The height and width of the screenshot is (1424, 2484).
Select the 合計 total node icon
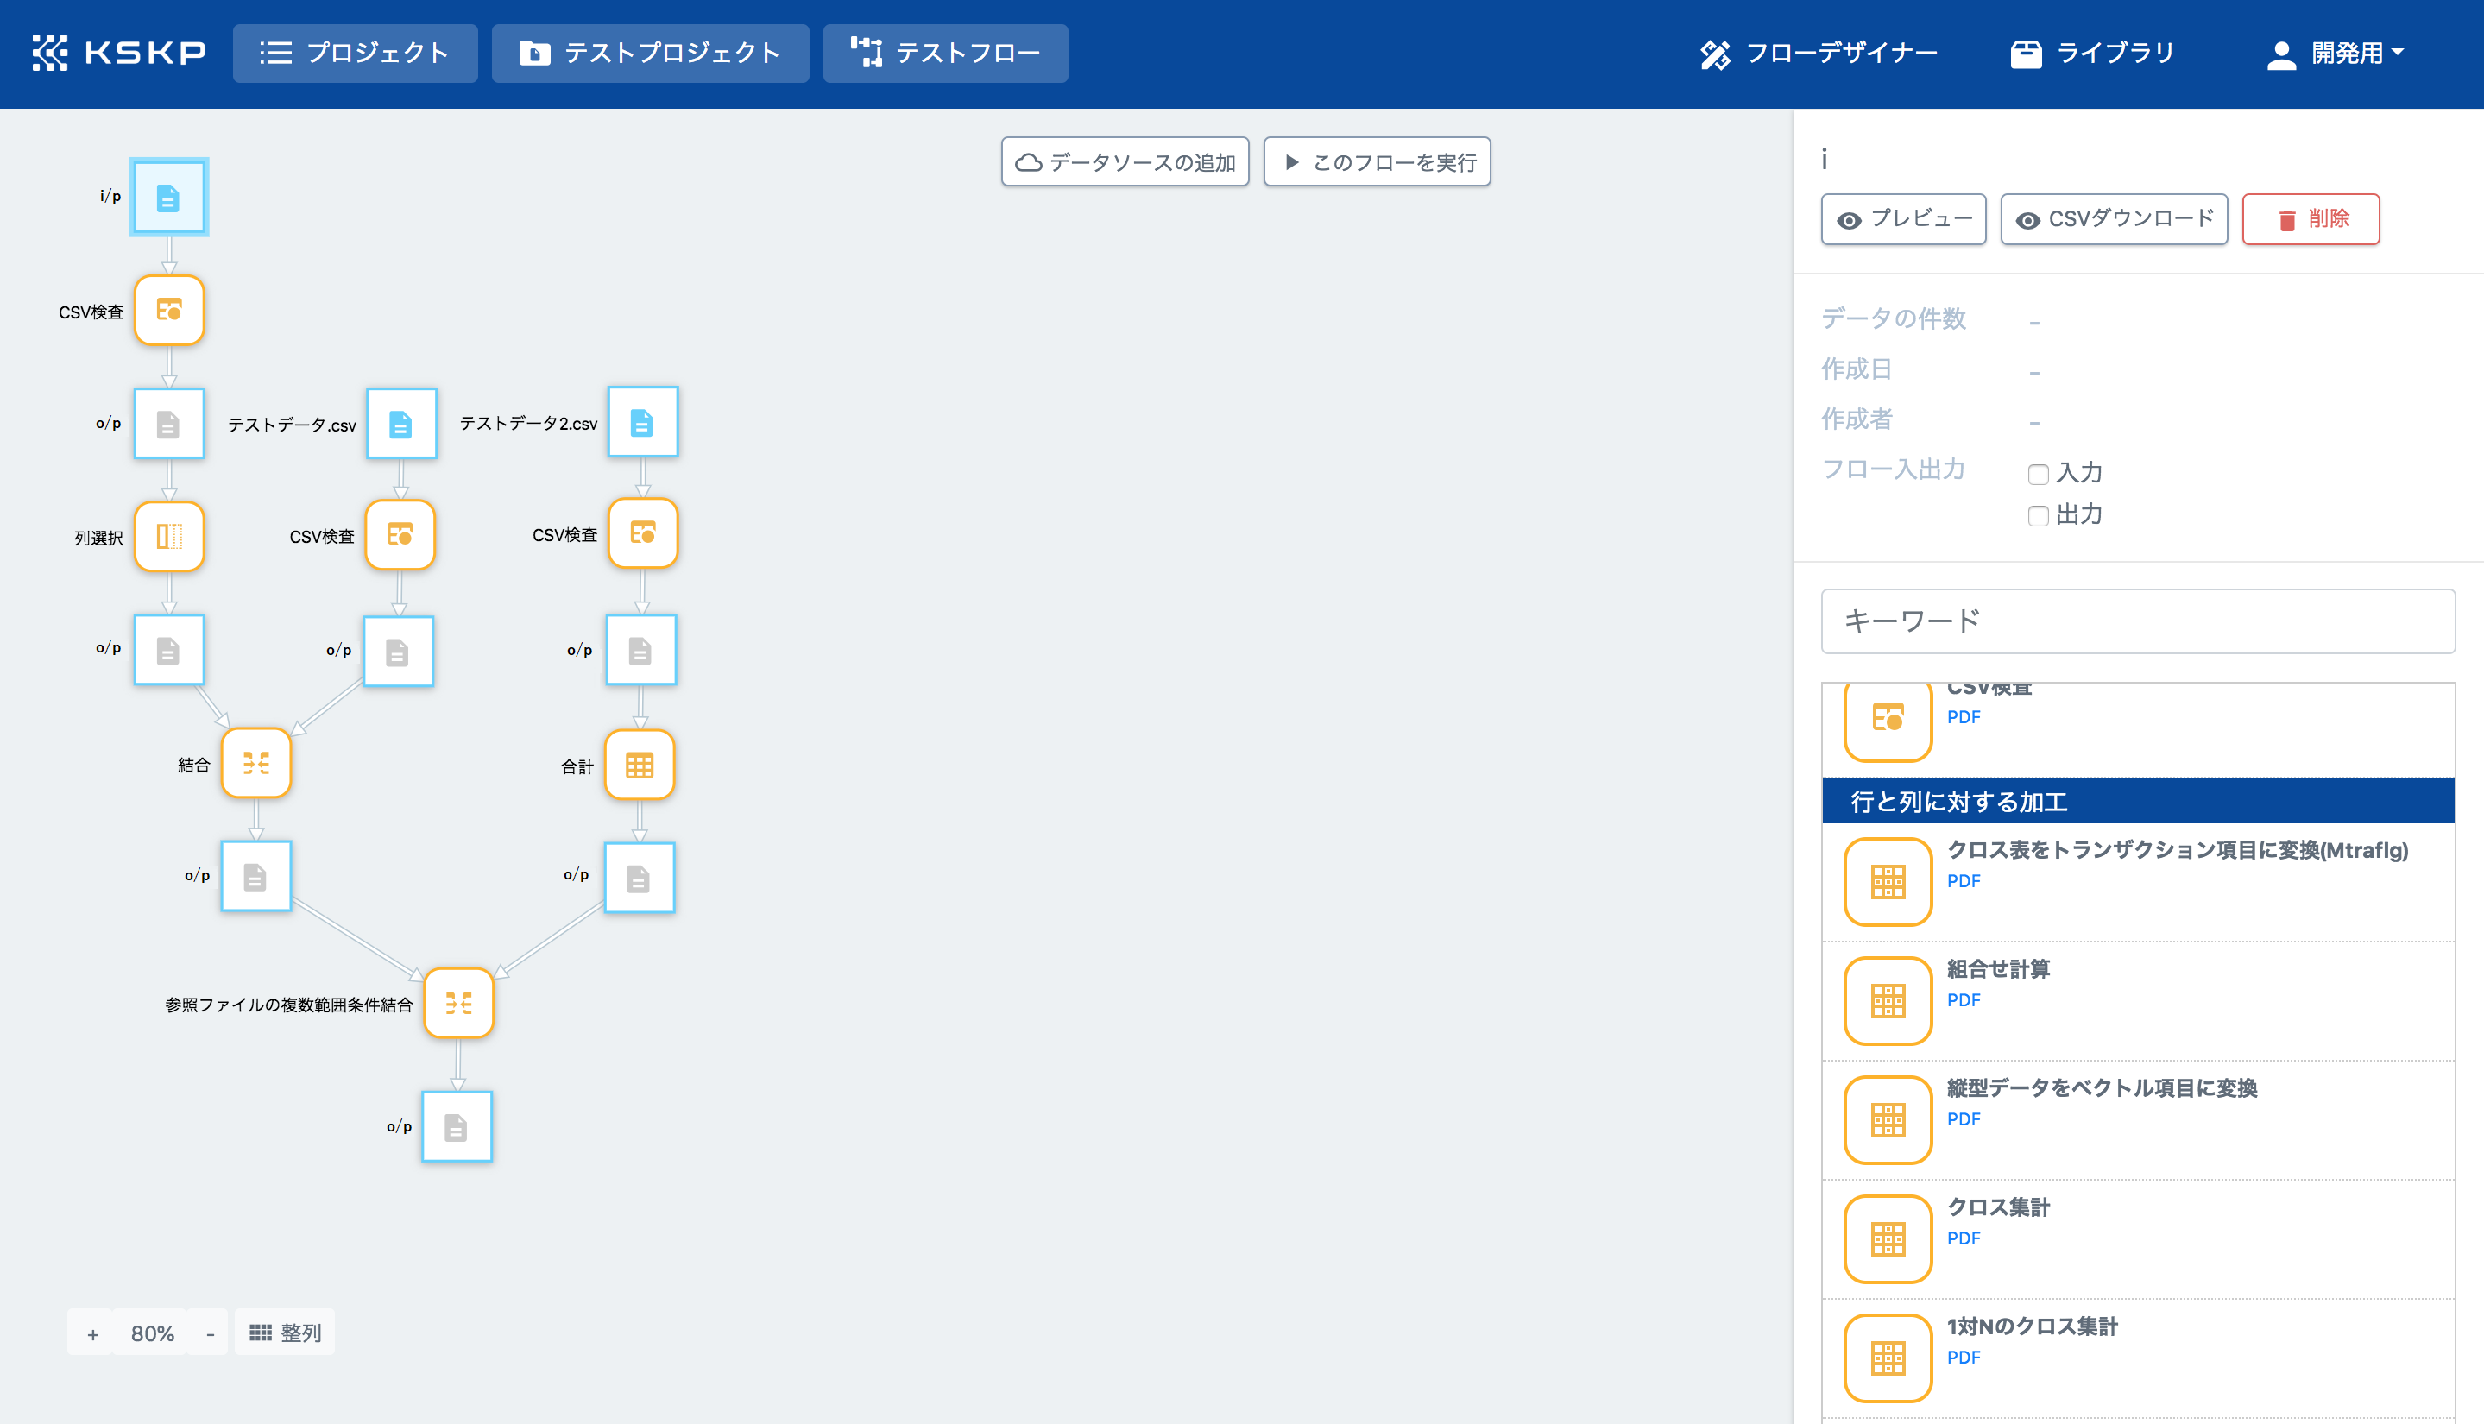click(640, 765)
